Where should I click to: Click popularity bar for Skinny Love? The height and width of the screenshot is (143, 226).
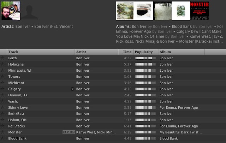145,108
